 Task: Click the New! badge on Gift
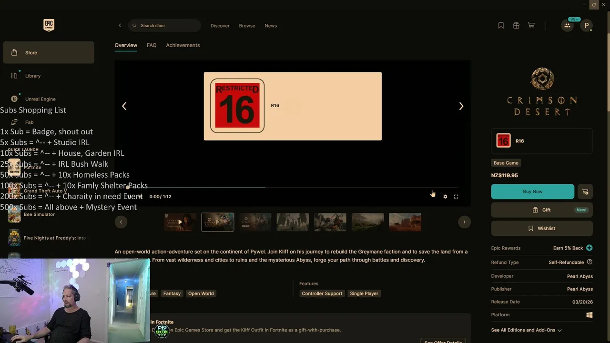click(581, 210)
